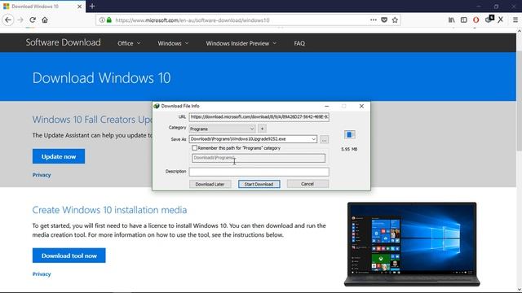The height and width of the screenshot is (293, 522).
Task: Open page actions three-dots menu
Action: coord(374,20)
